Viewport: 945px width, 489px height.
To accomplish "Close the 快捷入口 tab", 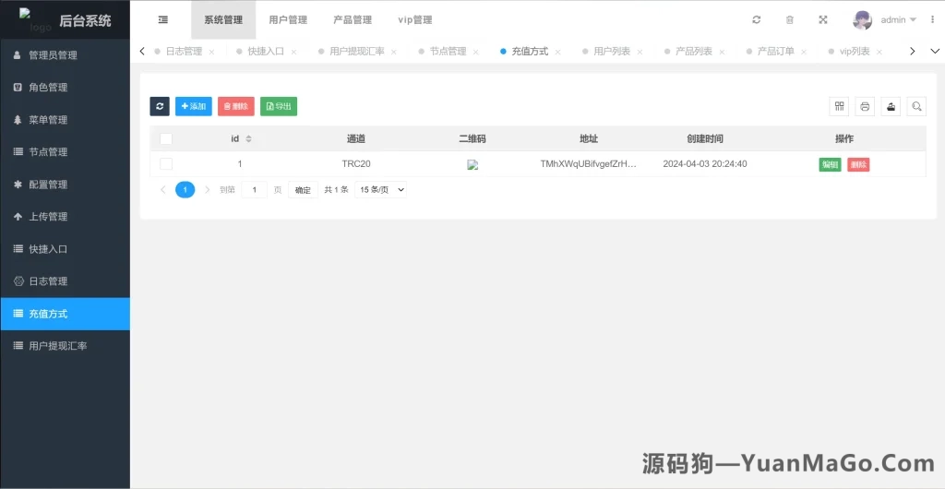I will (293, 52).
